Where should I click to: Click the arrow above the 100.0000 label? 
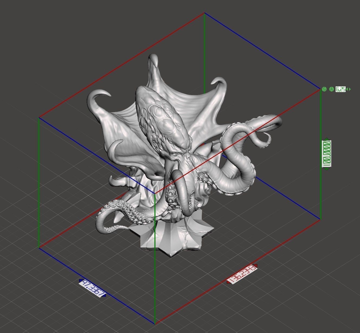tap(327, 139)
